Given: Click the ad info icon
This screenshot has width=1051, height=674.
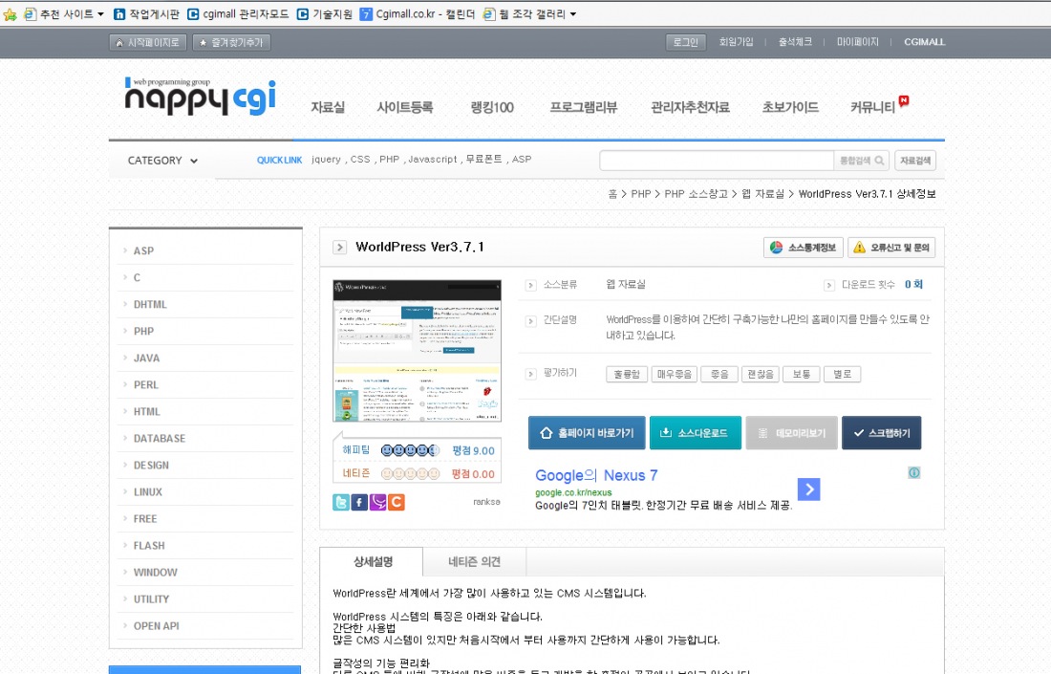Looking at the screenshot, I should (913, 472).
